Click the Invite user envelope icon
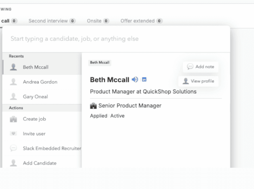 pyautogui.click(x=13, y=134)
